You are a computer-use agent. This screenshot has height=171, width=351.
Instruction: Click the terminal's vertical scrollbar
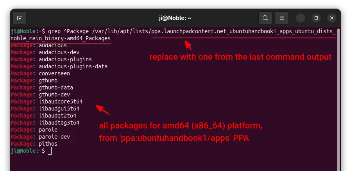[x=338, y=100]
